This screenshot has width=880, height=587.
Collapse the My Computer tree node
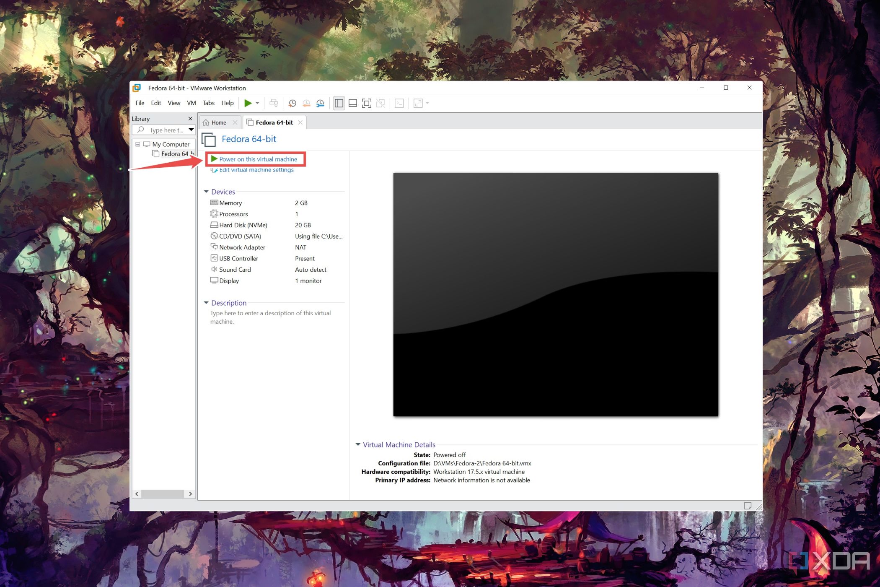click(137, 144)
